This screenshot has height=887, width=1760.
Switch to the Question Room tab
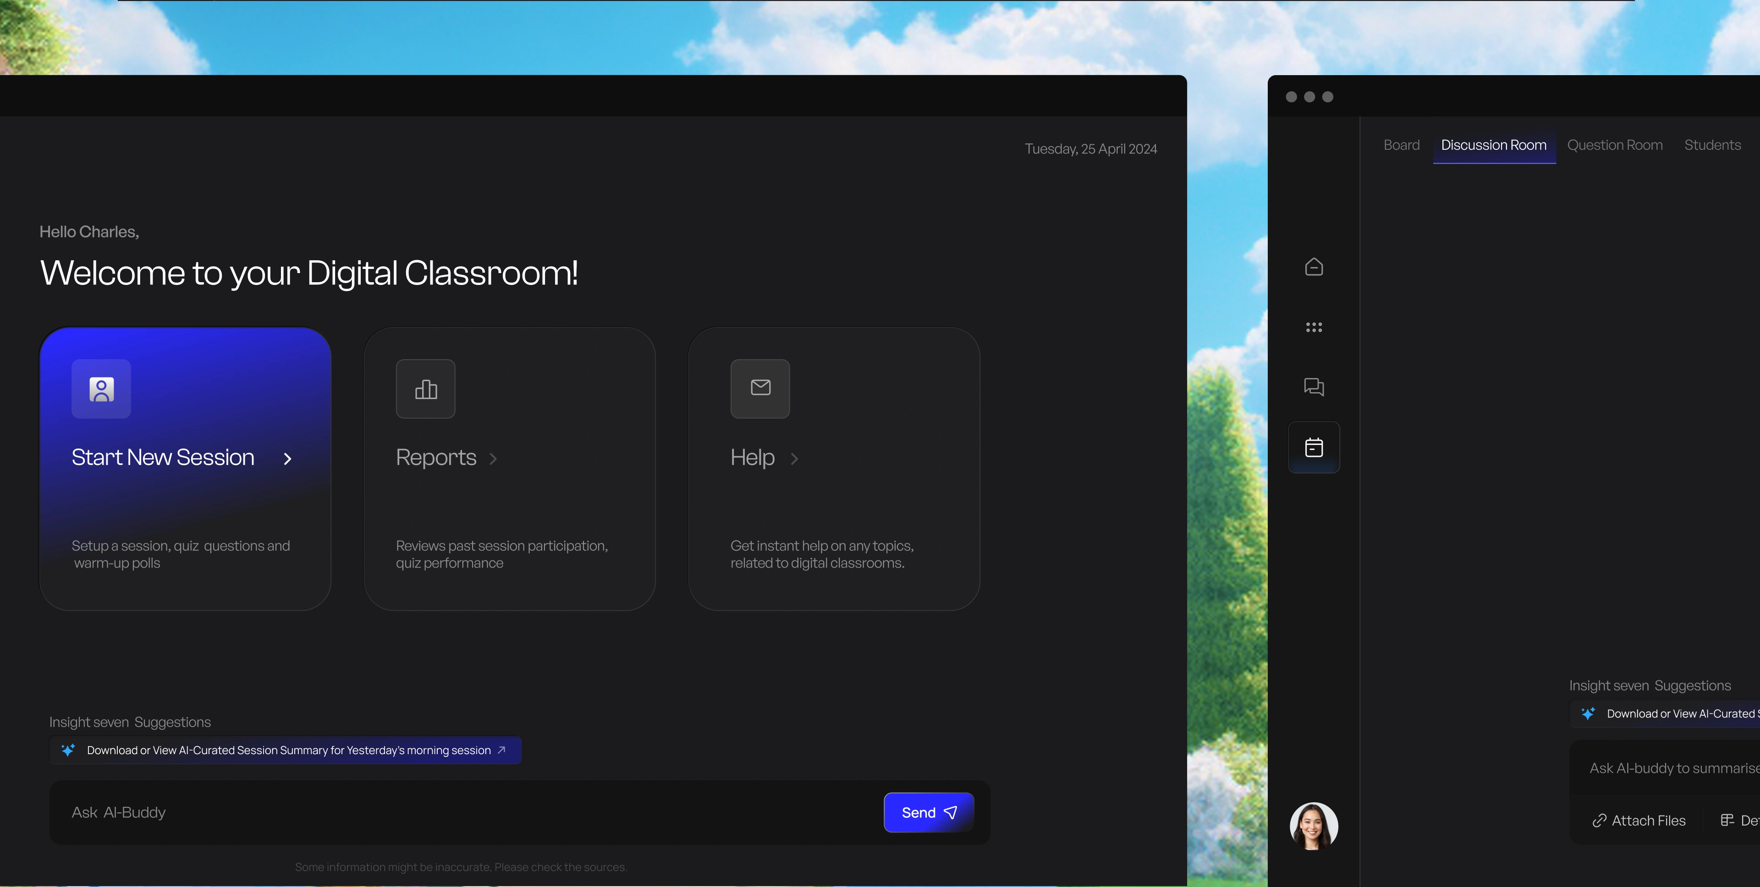pyautogui.click(x=1614, y=145)
